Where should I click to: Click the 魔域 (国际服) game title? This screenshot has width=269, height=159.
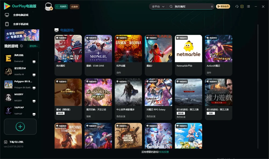click(x=63, y=110)
